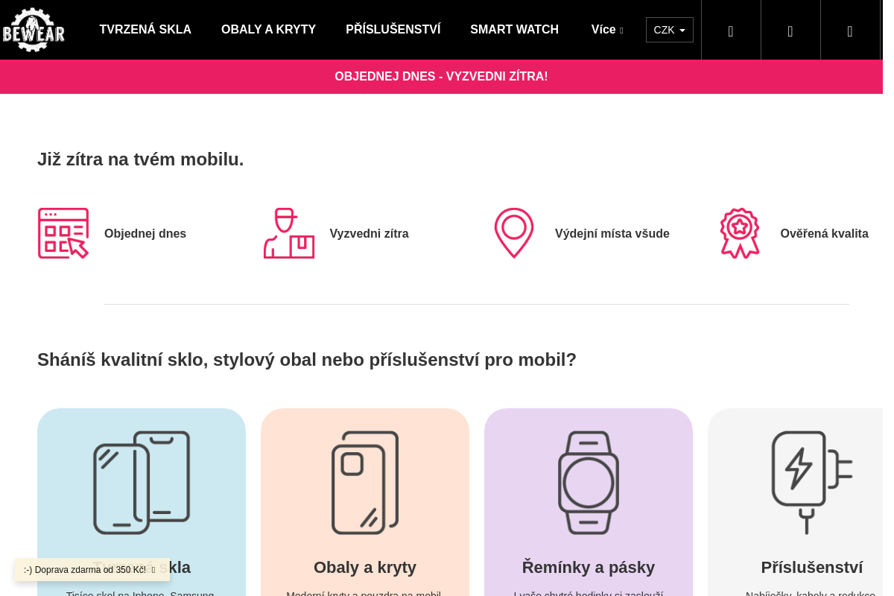Click the Objednej dnes calendar icon
Screen dimensions: 894x596
tap(63, 233)
